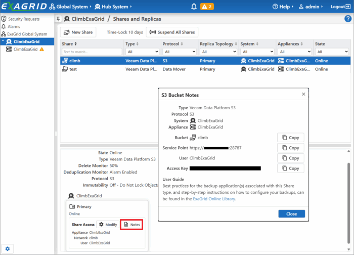Open the Protocol filter dropdown
The image size is (354, 255).
coord(180,52)
